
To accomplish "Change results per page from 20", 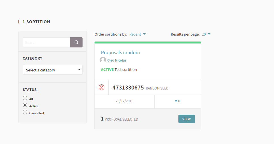I will pos(206,34).
